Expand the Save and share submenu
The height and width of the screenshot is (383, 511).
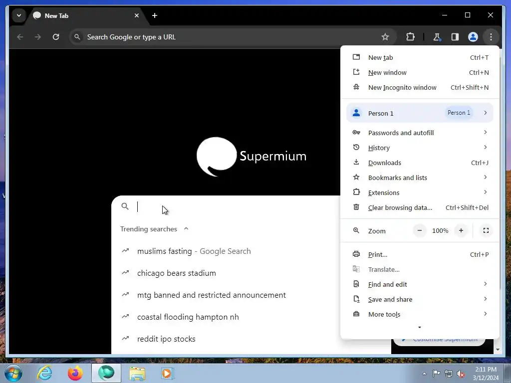point(420,299)
